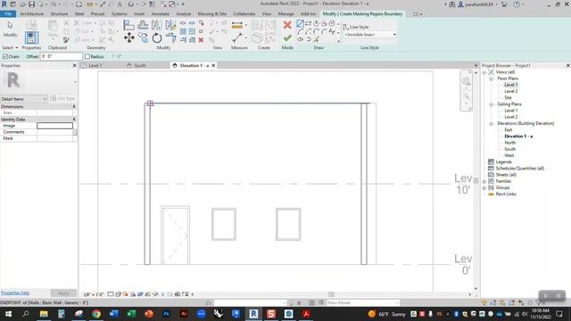
Task: Select the Trim/Extend to Corner tool
Action: point(170,37)
